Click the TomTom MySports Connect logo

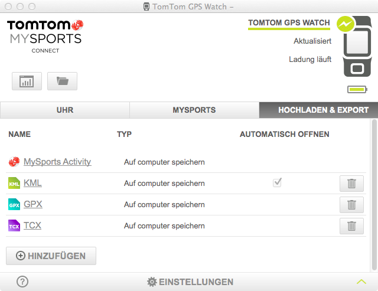point(45,35)
